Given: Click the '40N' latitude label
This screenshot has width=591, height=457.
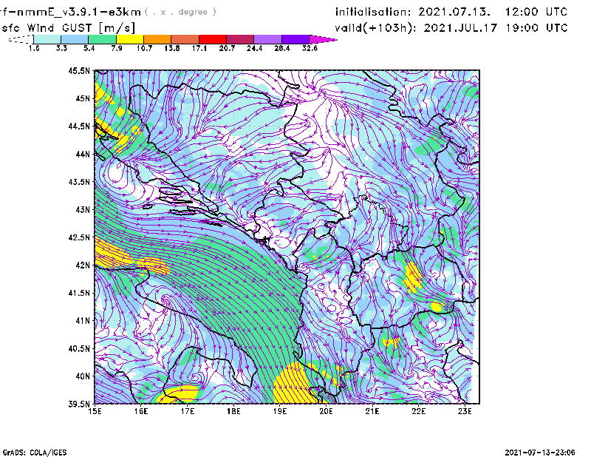Looking at the screenshot, I should [x=83, y=376].
